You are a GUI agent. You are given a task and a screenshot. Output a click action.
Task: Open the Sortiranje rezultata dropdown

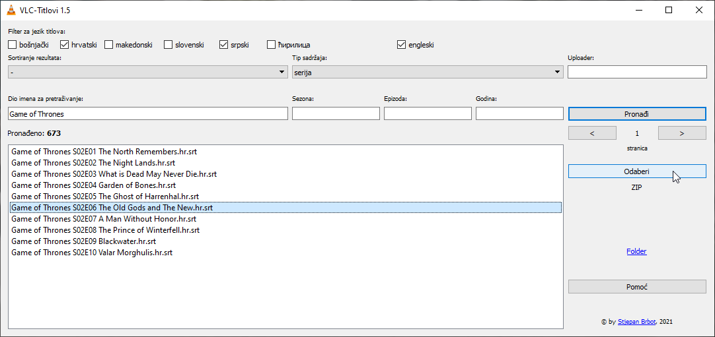coord(148,72)
